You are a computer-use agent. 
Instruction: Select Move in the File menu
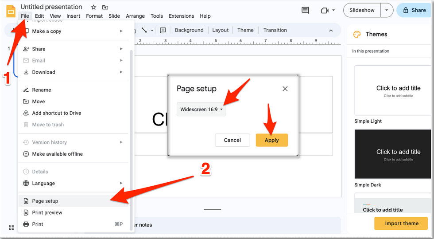click(x=74, y=102)
